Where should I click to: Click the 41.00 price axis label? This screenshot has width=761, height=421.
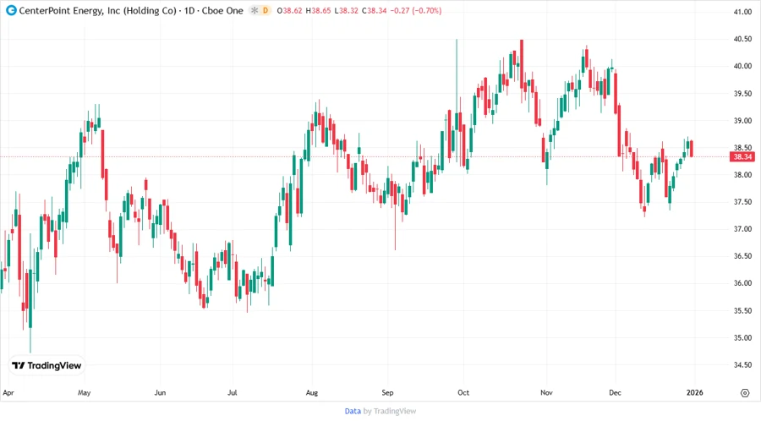click(742, 12)
